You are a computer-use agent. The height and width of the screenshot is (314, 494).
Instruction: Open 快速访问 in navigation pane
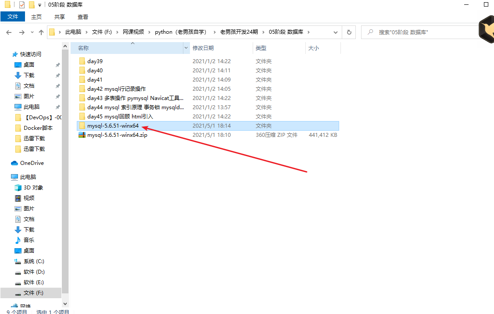click(x=31, y=54)
